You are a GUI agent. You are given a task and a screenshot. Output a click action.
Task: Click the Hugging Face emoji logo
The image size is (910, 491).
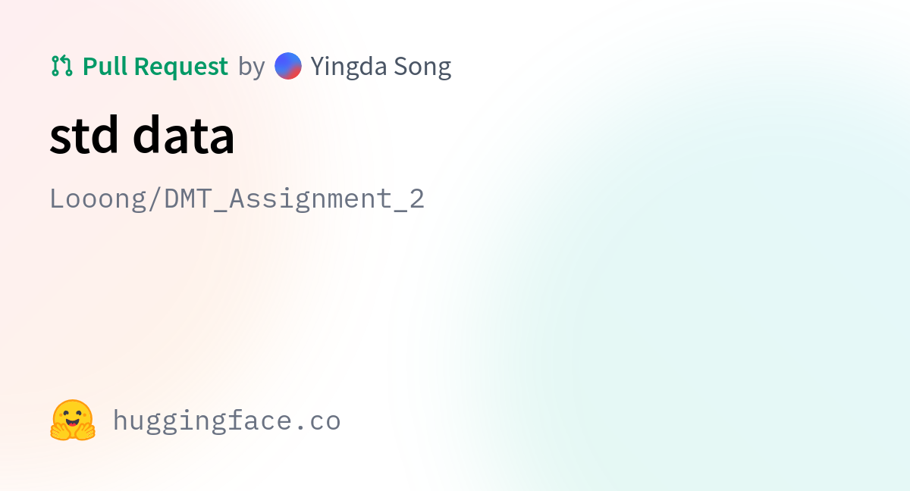(73, 421)
